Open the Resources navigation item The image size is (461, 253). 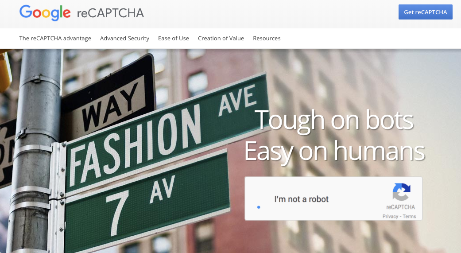click(x=267, y=38)
